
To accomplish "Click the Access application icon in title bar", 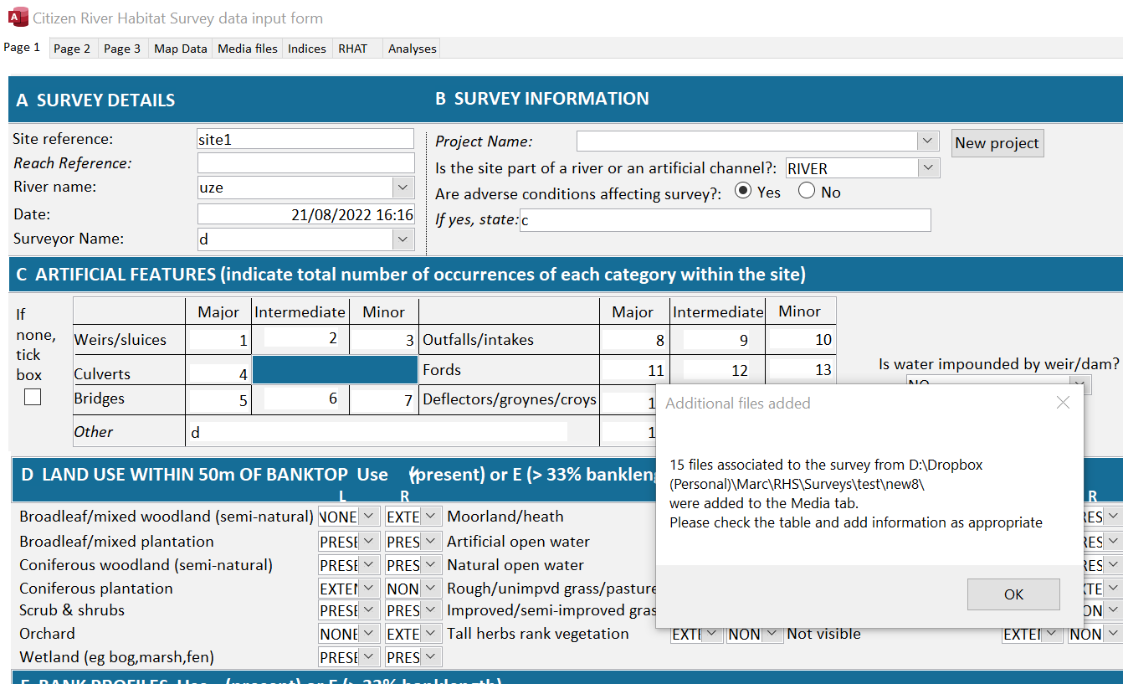I will (17, 17).
